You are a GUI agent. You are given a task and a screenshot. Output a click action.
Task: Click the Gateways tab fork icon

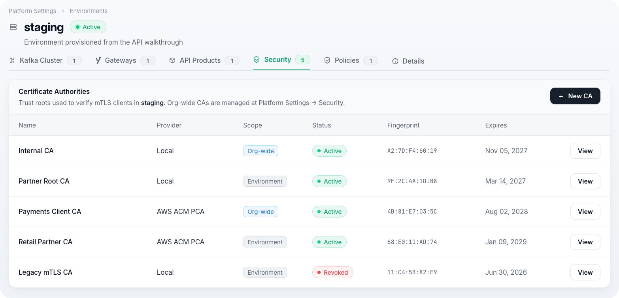(x=98, y=60)
